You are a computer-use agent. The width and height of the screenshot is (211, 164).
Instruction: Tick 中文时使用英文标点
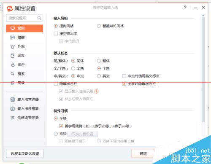tap(124, 76)
